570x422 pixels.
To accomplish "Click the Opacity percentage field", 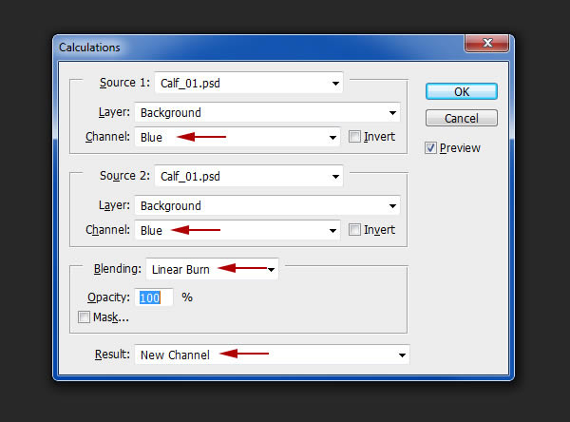I will [x=154, y=297].
